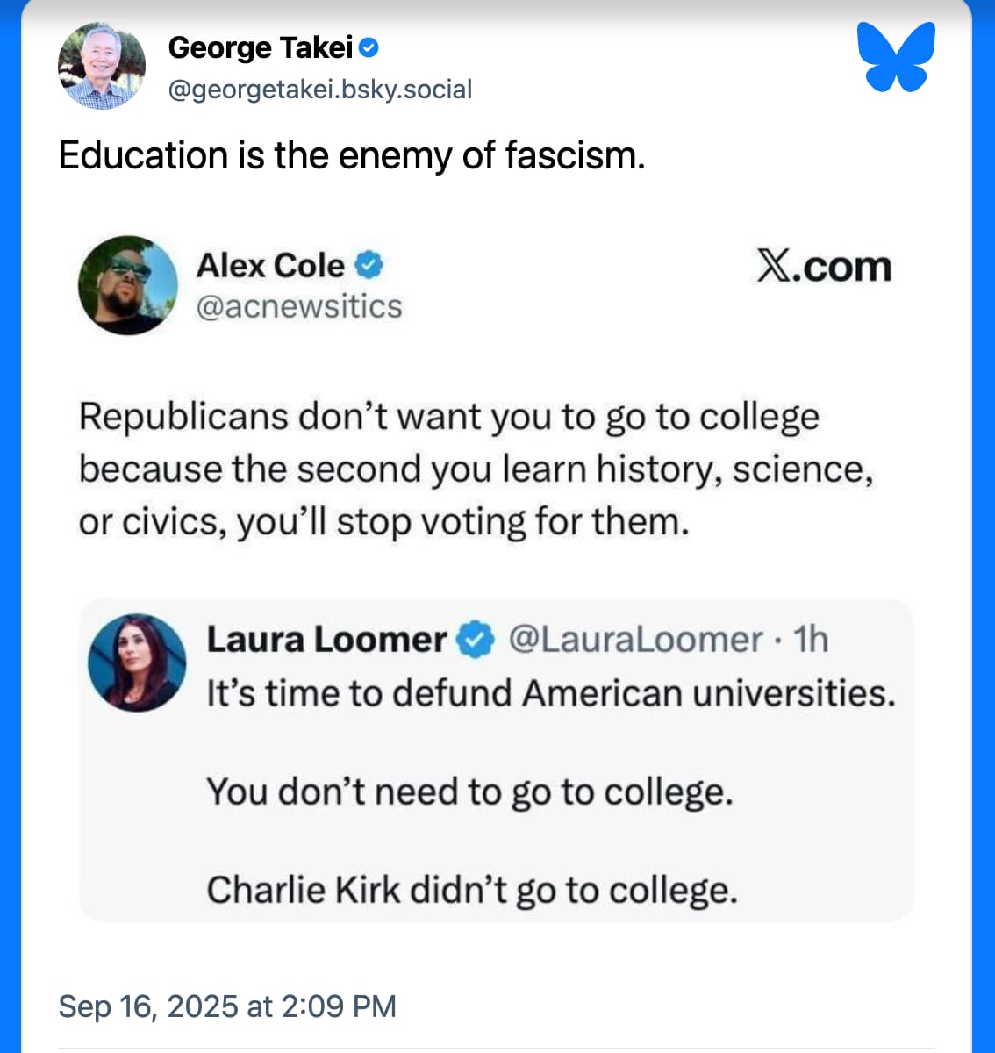This screenshot has height=1053, width=995.
Task: Click the Sep 16, 2025 post timestamp
Action: (227, 1006)
